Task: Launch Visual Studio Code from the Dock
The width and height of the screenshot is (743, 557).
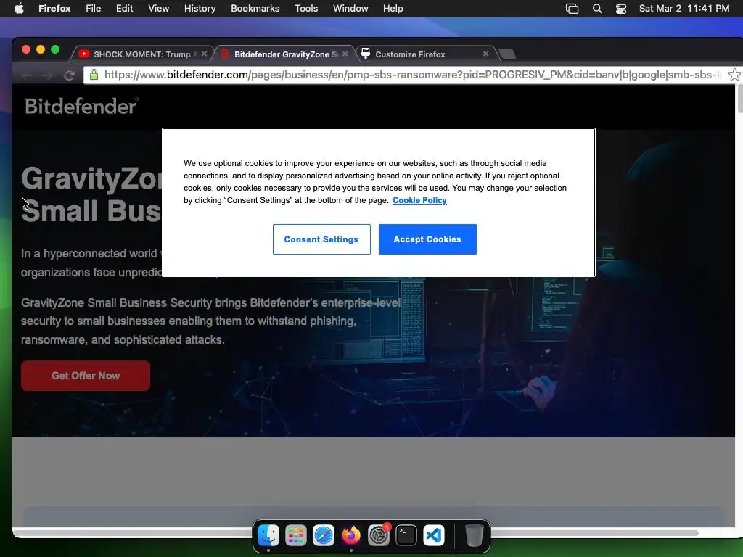Action: click(x=434, y=536)
